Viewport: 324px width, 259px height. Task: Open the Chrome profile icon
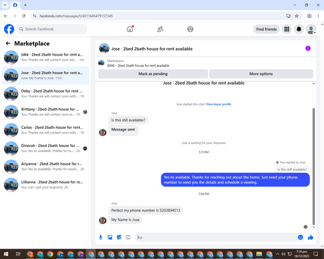point(309,16)
